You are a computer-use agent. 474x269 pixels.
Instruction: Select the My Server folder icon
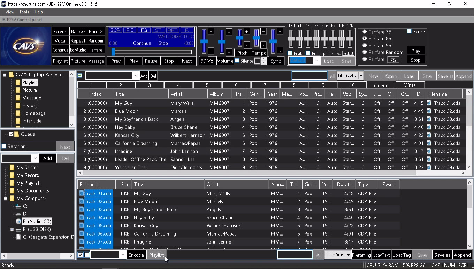[x=12, y=167]
